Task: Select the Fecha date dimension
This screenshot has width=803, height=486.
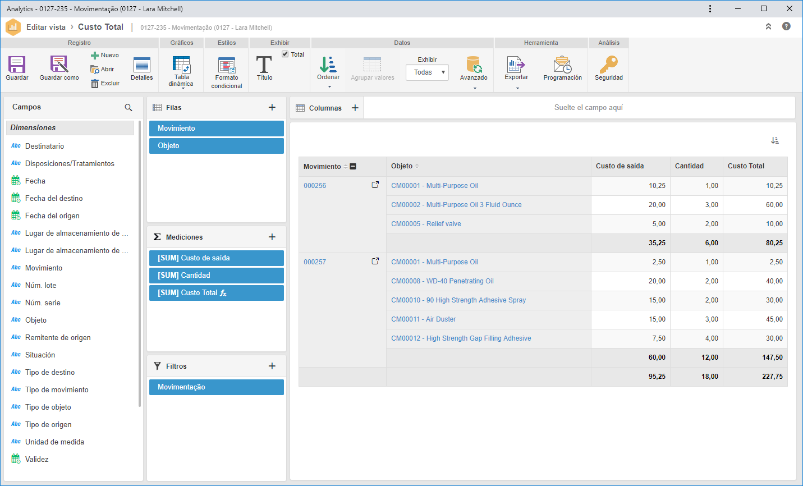Action: pos(35,181)
